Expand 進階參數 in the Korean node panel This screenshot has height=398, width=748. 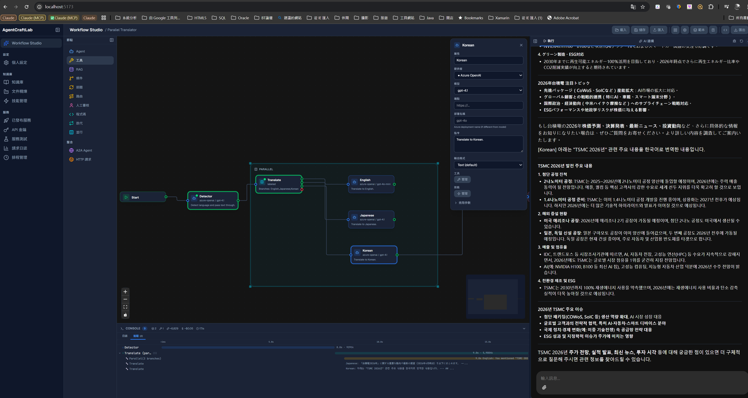click(x=463, y=203)
